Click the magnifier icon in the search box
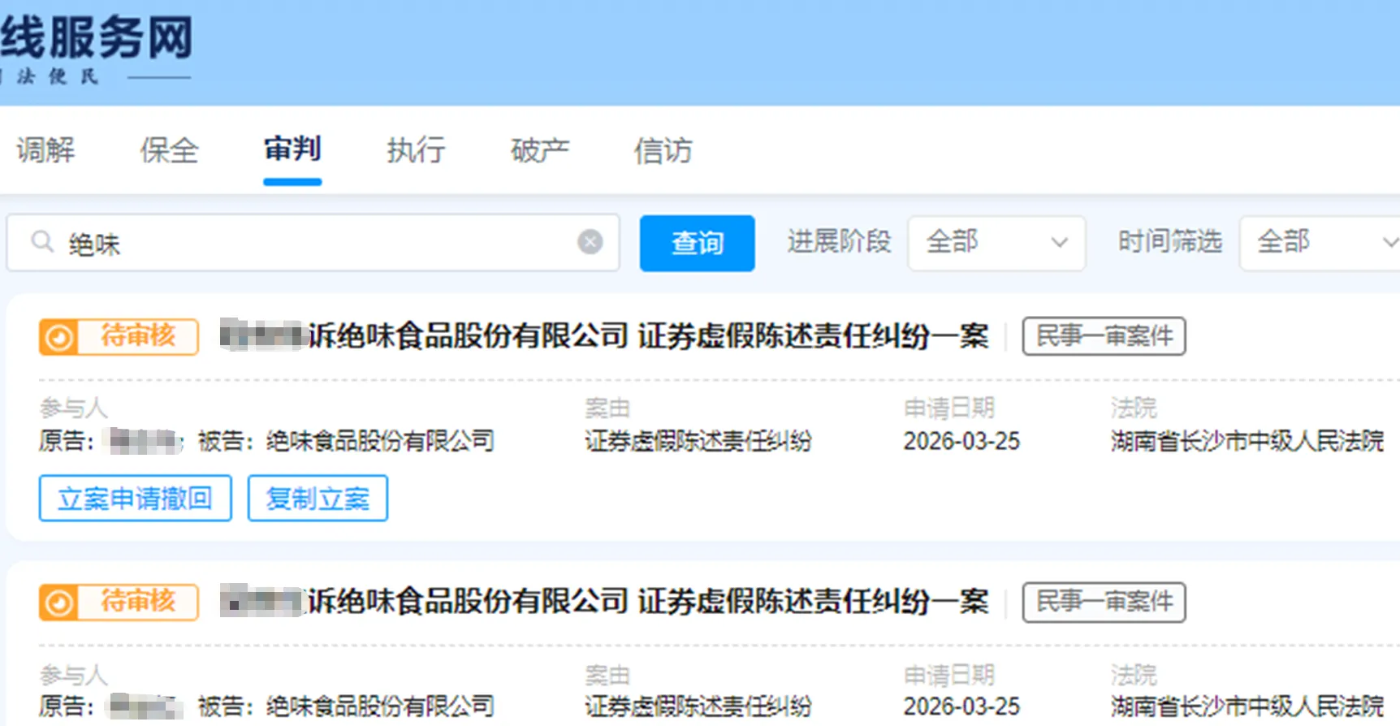The image size is (1400, 726). pyautogui.click(x=42, y=241)
